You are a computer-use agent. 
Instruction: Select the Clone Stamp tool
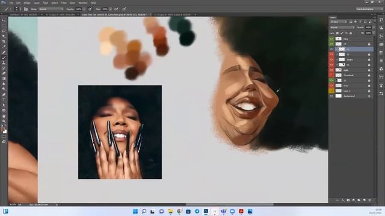4,62
